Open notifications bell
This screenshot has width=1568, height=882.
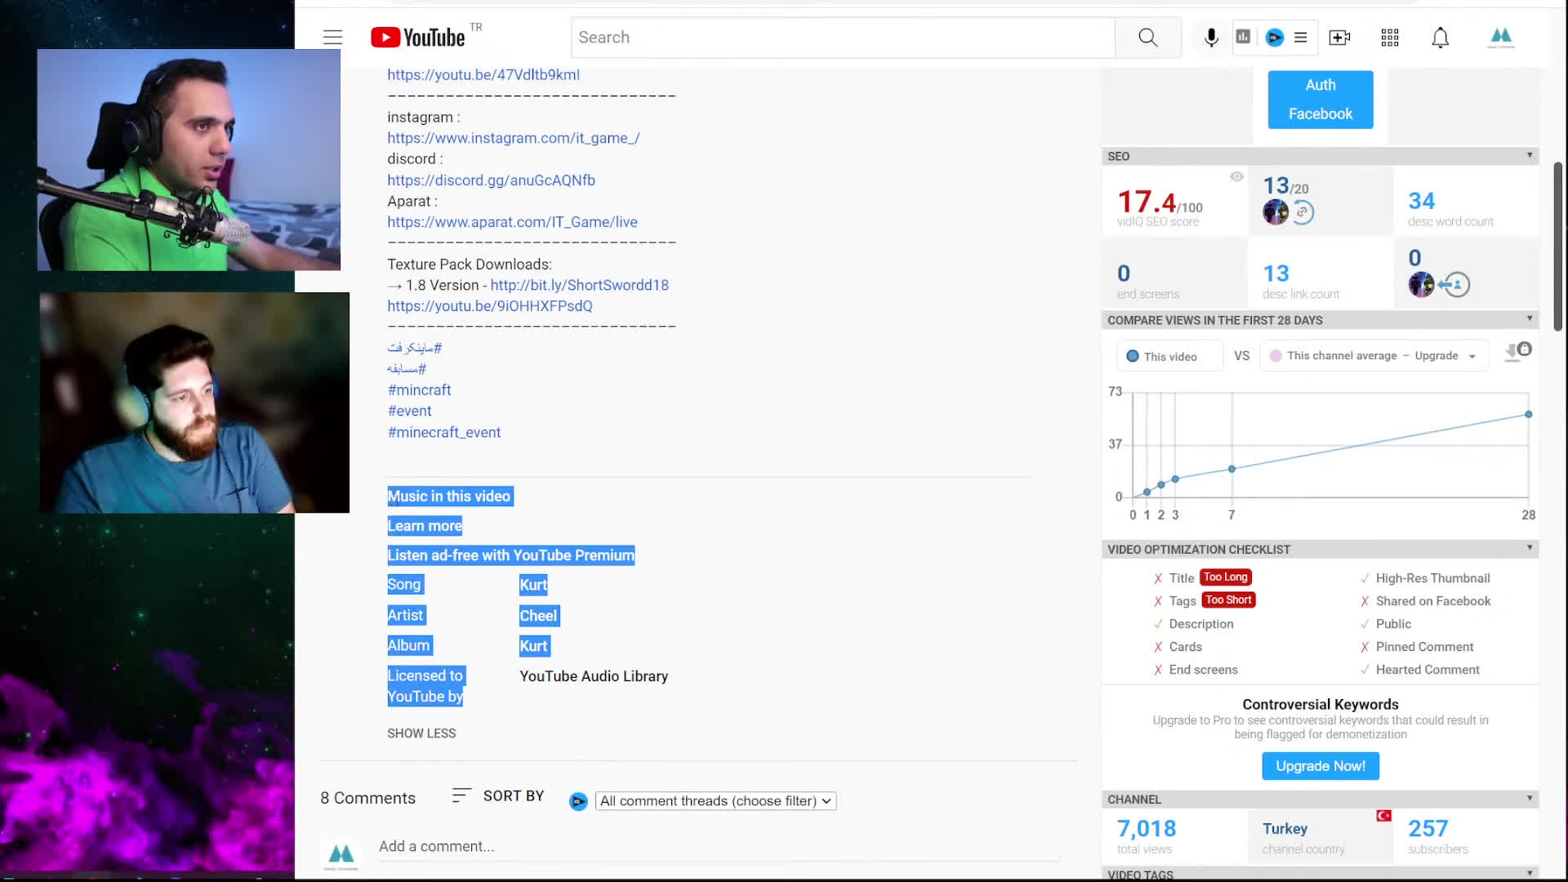(x=1440, y=38)
